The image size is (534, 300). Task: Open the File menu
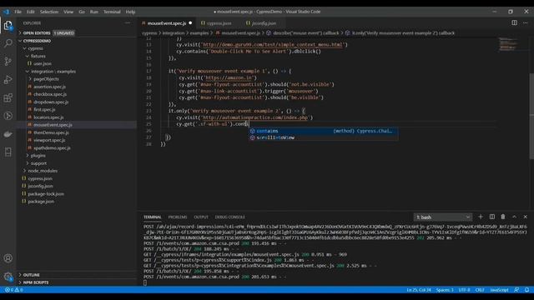click(x=18, y=12)
